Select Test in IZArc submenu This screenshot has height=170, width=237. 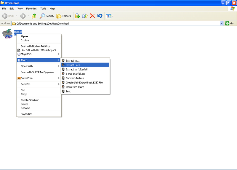click(85, 91)
